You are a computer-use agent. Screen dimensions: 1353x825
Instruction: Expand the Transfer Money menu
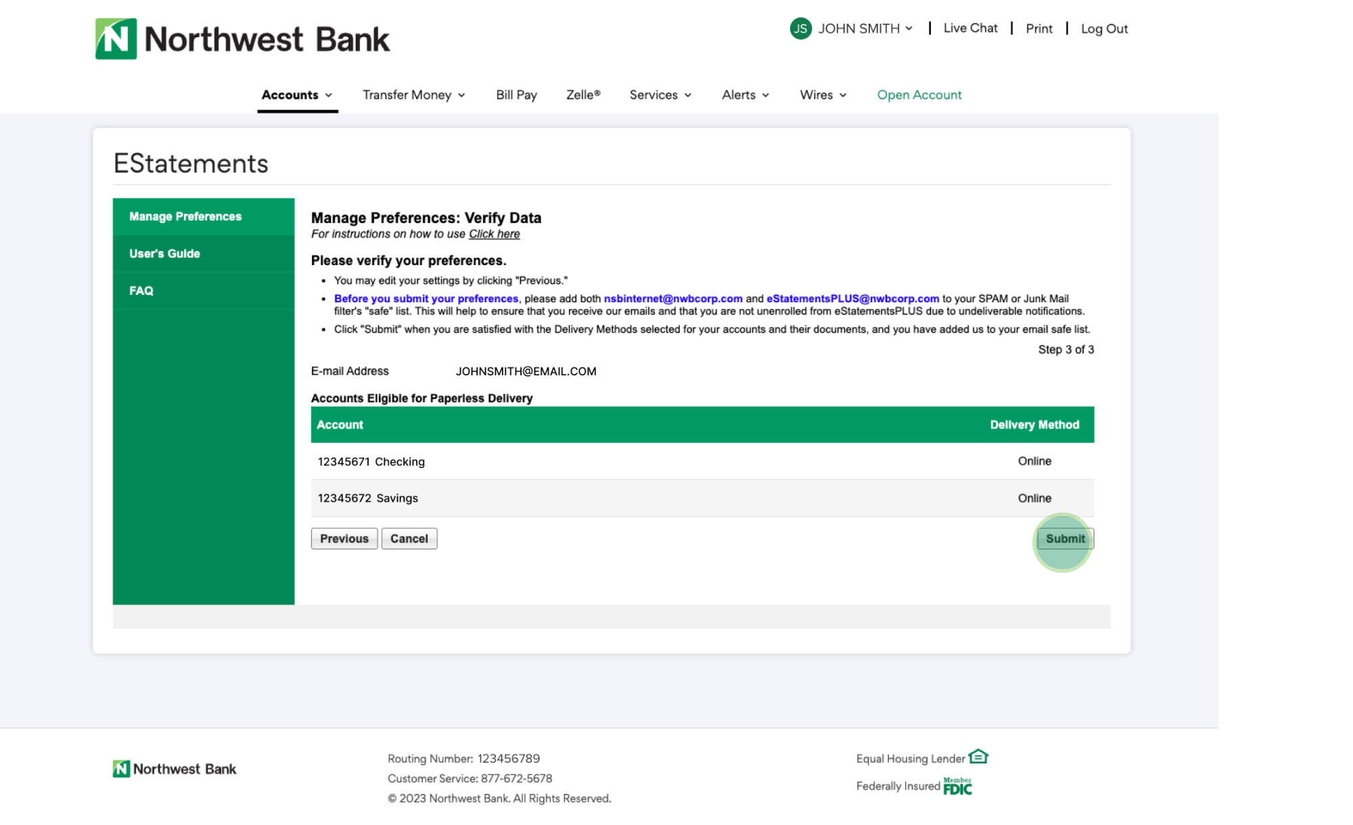[x=413, y=95]
